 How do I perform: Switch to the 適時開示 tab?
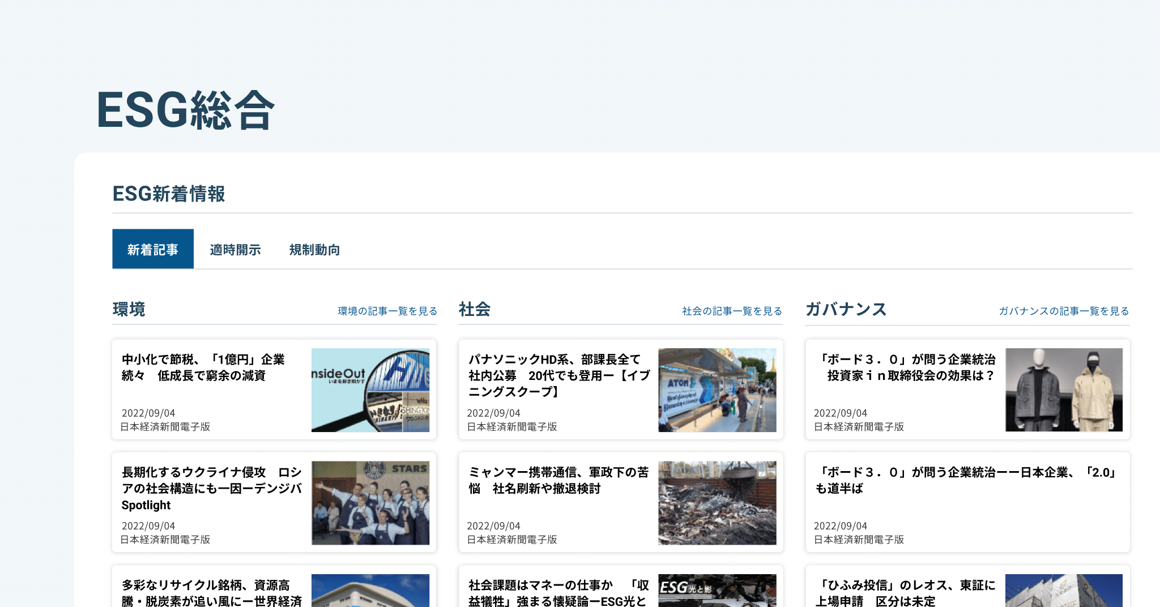235,250
